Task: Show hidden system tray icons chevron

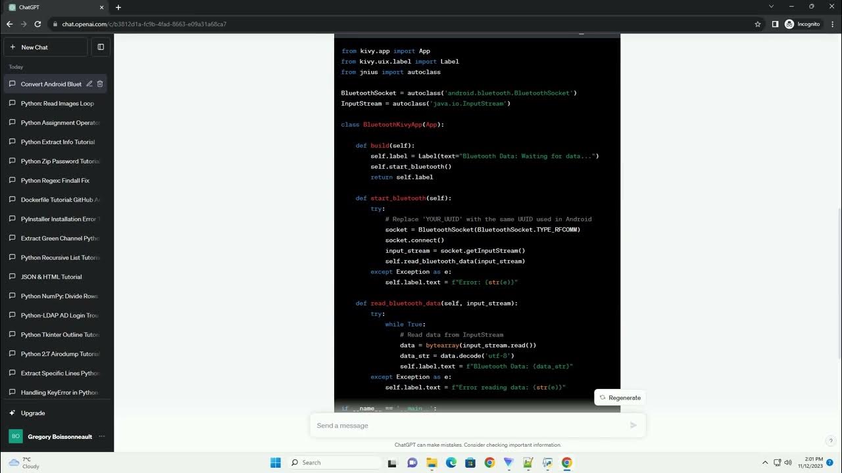Action: 765,462
